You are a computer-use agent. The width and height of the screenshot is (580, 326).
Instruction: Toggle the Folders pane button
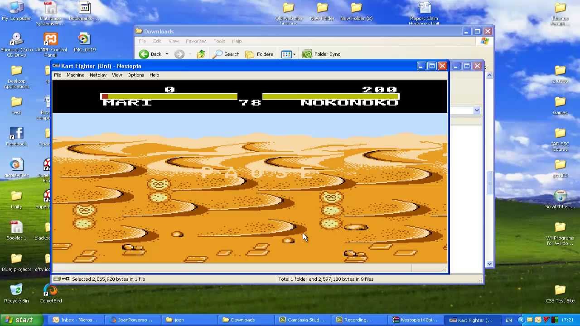259,54
